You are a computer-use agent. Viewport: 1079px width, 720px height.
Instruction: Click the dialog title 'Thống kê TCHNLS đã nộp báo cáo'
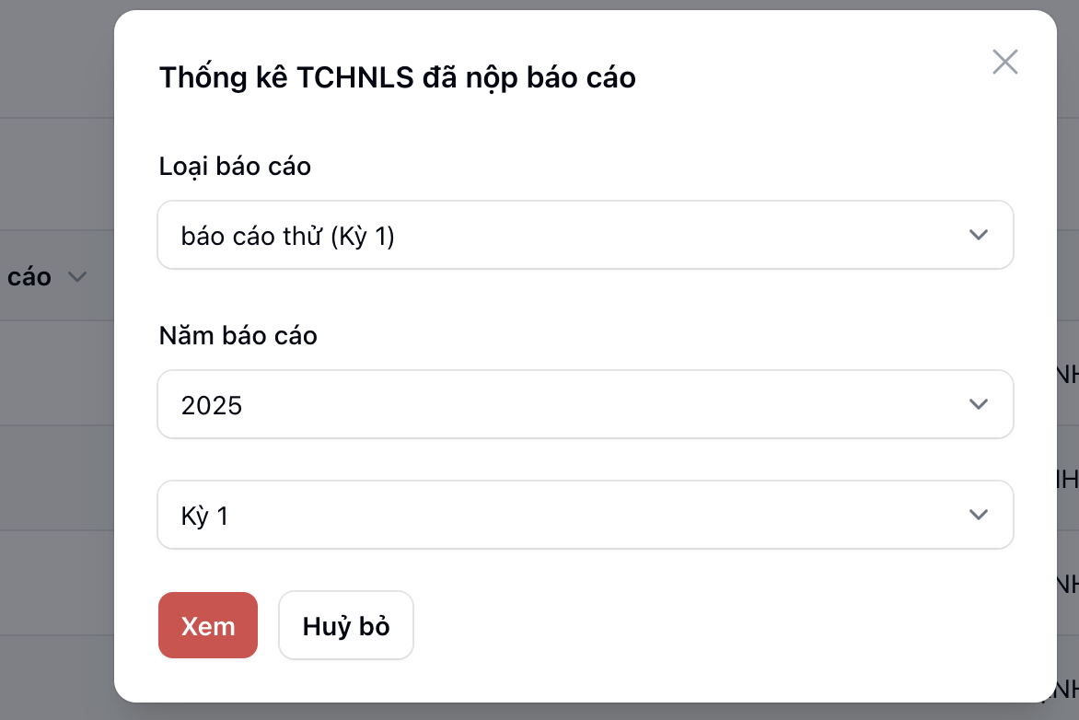pos(397,77)
